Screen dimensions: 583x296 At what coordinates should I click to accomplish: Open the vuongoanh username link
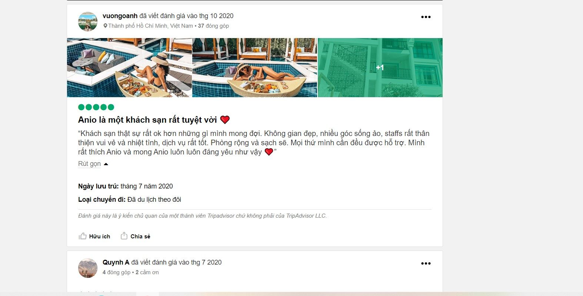[x=120, y=16]
